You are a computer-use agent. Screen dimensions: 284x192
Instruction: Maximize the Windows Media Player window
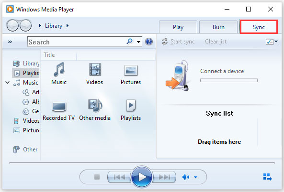click(249, 9)
